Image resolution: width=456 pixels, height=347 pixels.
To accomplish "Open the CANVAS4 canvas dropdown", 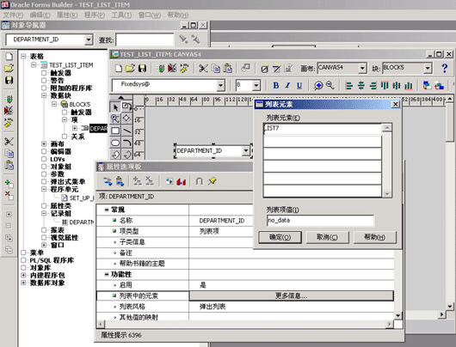I will coord(362,68).
